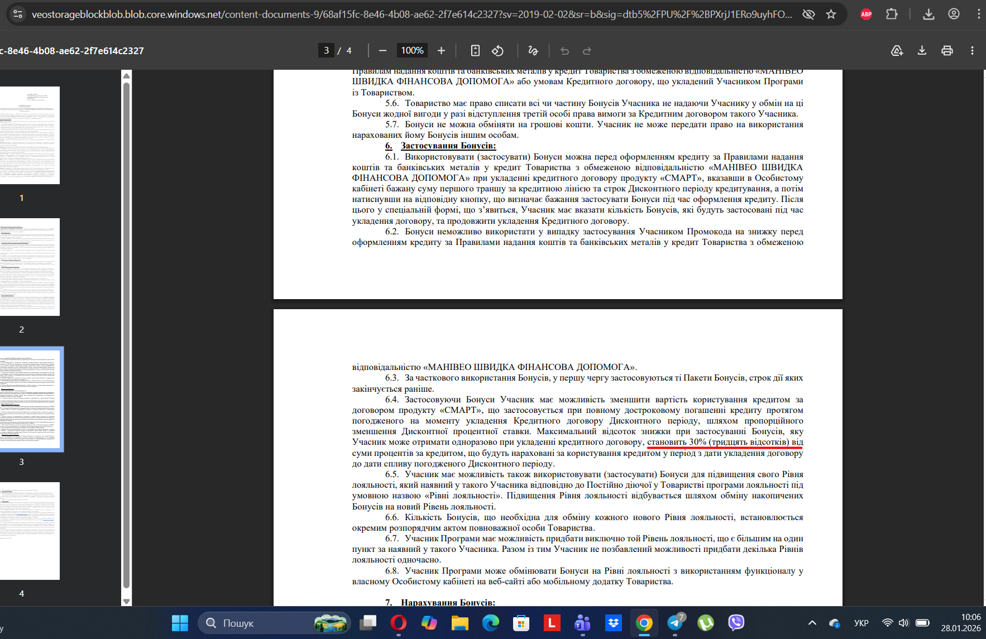Launch Microsoft Edge from taskbar
The height and width of the screenshot is (639, 986).
(x=490, y=623)
